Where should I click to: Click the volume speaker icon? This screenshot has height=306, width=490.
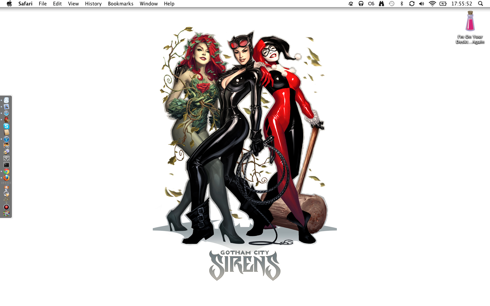[422, 4]
